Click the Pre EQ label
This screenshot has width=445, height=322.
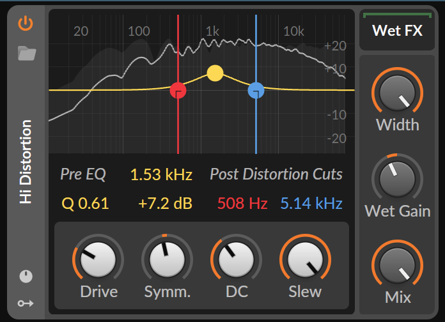[83, 174]
